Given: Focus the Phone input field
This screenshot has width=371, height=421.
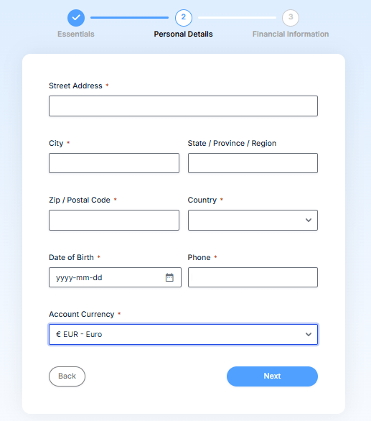Looking at the screenshot, I should click(x=253, y=277).
